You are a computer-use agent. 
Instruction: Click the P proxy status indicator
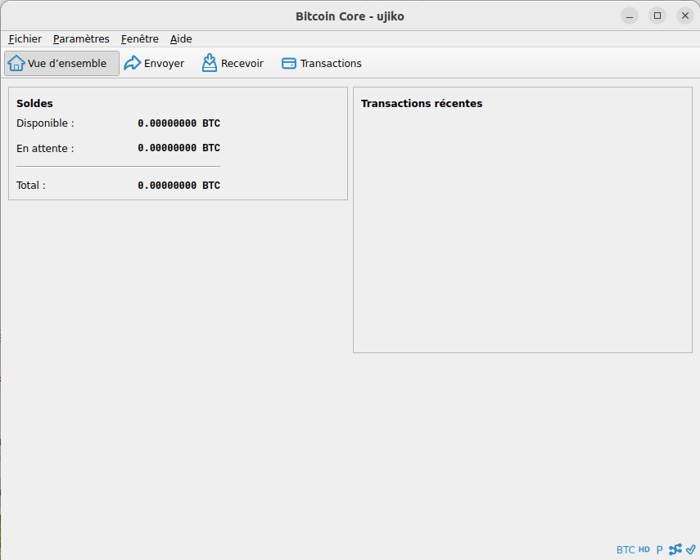(659, 549)
